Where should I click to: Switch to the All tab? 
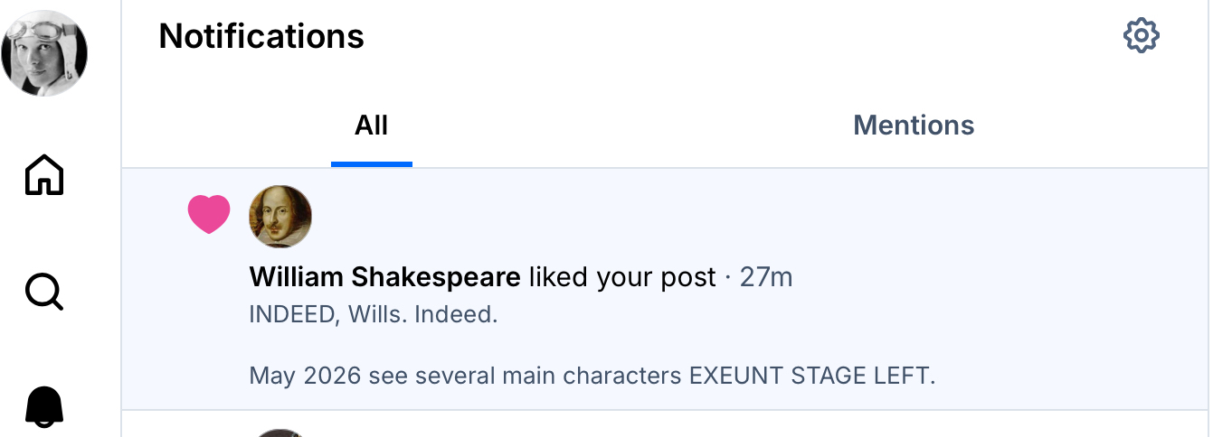[x=371, y=126]
